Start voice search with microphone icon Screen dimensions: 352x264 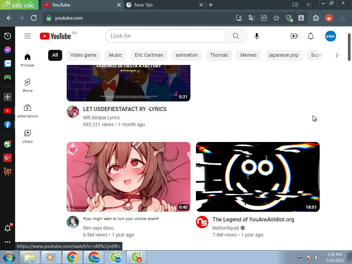point(256,36)
